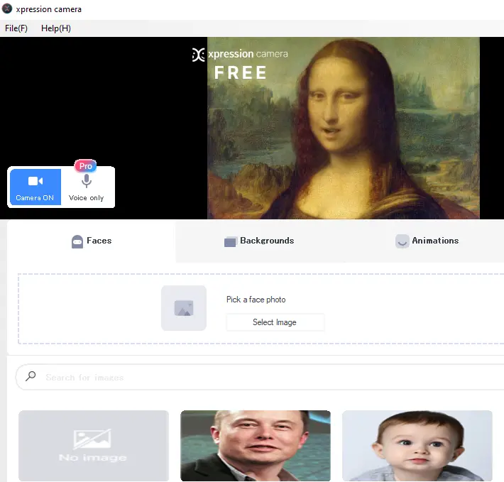
Task: Open the File(F) menu
Action: pos(16,28)
